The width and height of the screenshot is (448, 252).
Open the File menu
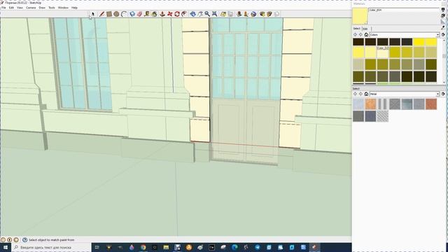[3, 8]
